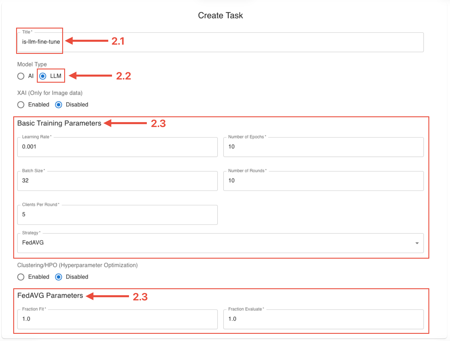Select the AI model type radio button
Viewport: 450px width, 341px height.
[21, 76]
